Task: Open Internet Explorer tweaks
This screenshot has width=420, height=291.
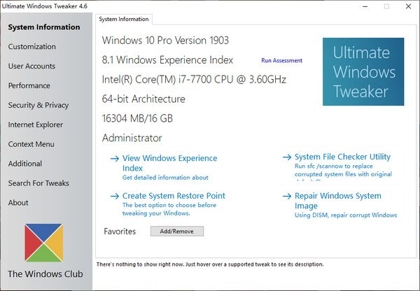Action: point(36,125)
